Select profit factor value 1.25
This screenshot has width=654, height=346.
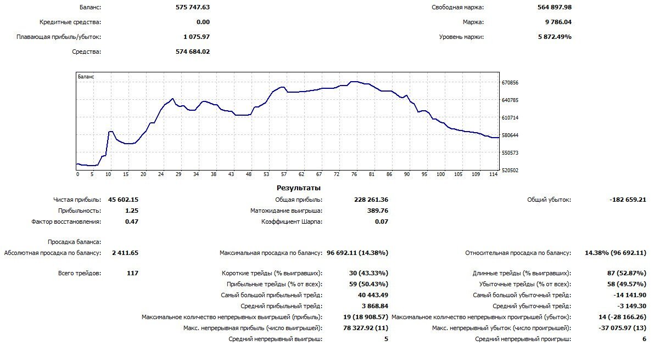click(x=132, y=211)
